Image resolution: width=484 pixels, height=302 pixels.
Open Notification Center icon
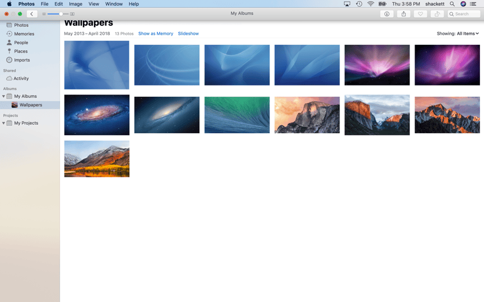coord(473,4)
